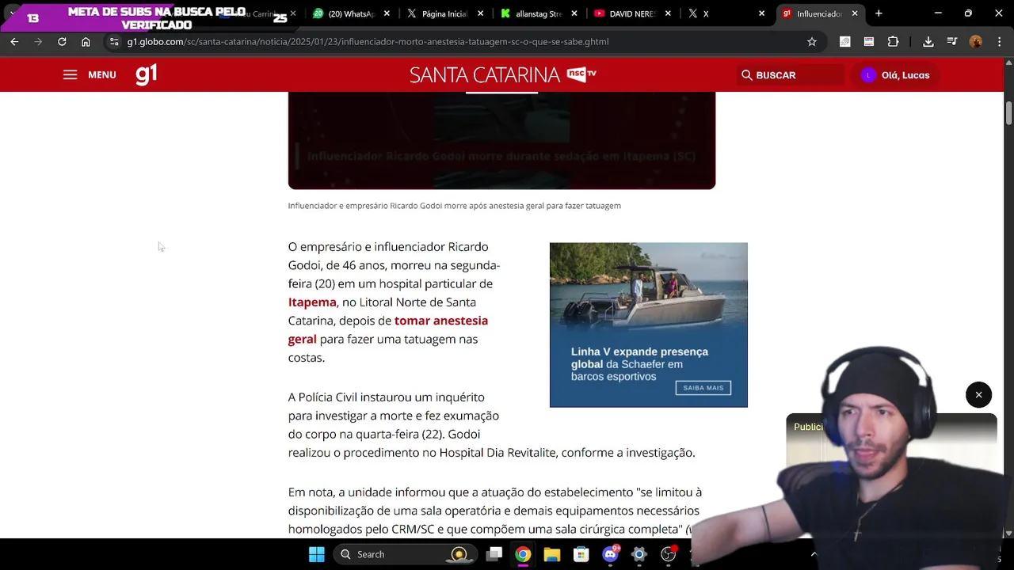Image resolution: width=1014 pixels, height=570 pixels.
Task: Open a new browser tab with plus
Action: tap(879, 13)
